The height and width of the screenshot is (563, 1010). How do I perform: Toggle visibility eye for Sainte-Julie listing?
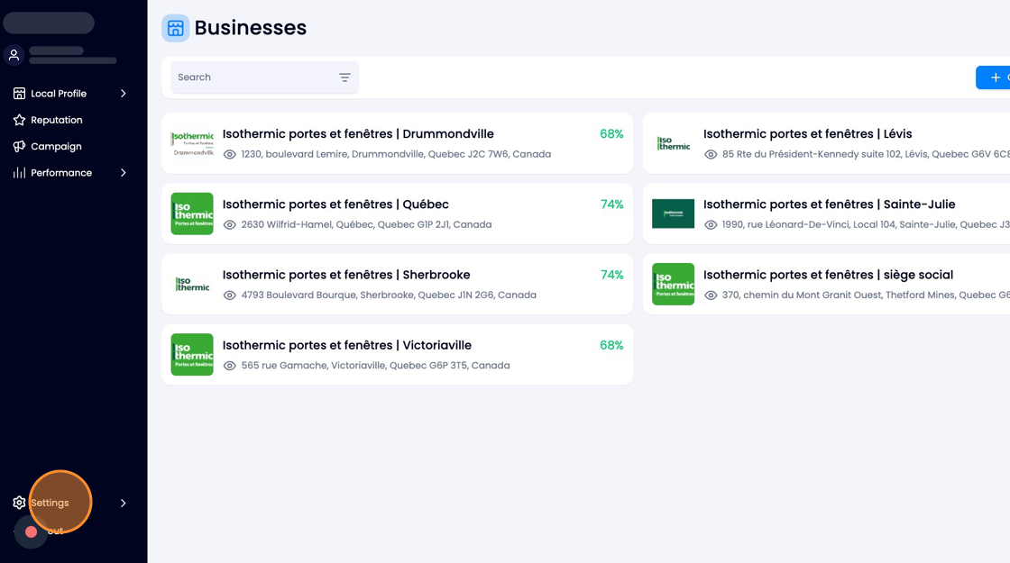pos(711,224)
